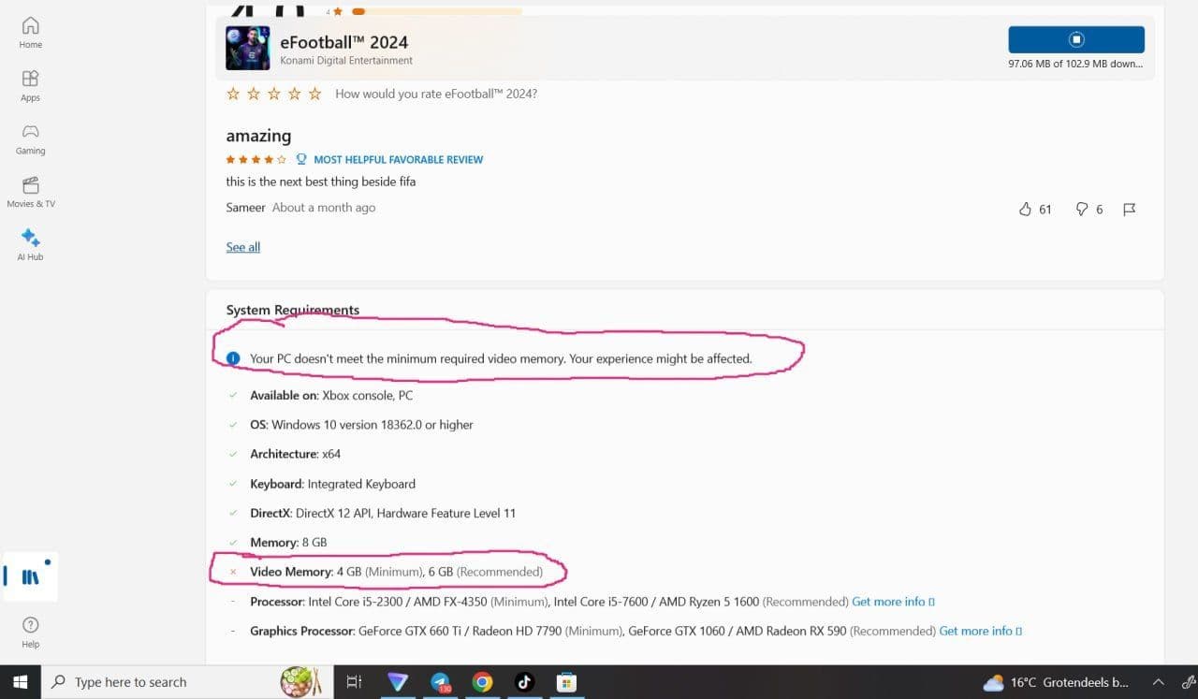This screenshot has height=699, width=1198.
Task: Open Get more info link for Processor
Action: (x=893, y=602)
